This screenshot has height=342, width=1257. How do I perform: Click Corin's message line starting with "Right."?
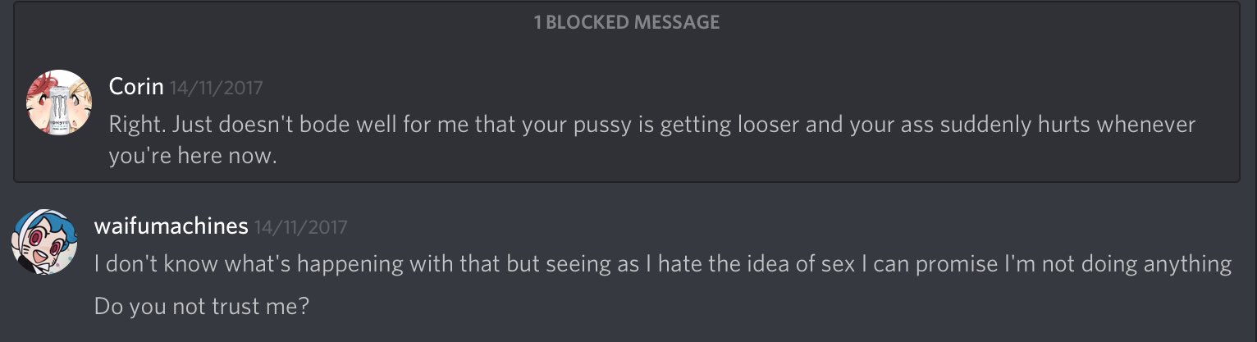(652, 125)
